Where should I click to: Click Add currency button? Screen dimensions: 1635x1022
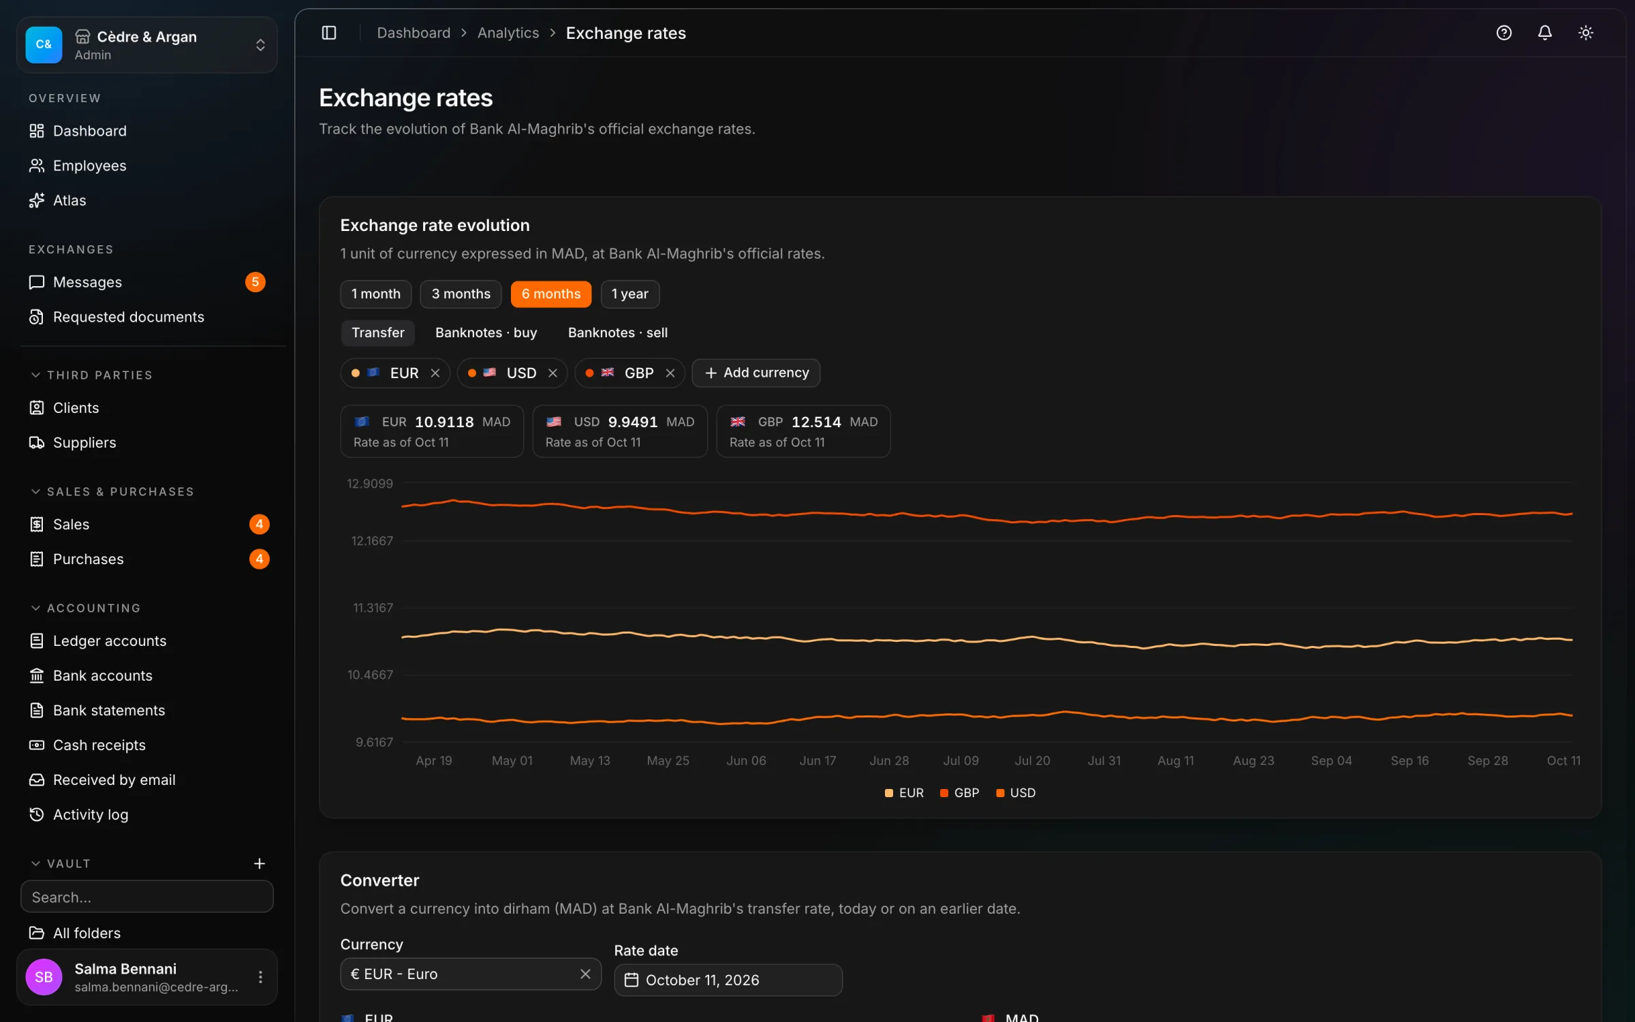point(756,373)
